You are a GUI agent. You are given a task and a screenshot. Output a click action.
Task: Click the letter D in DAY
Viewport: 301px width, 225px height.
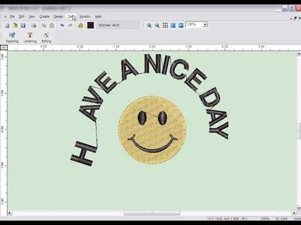(211, 97)
